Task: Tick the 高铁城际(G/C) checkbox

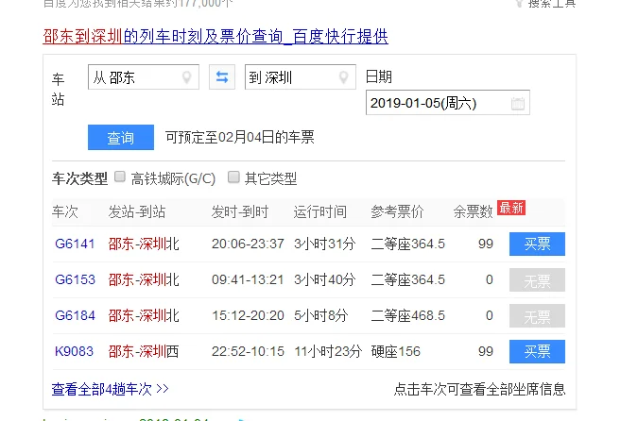Action: click(x=120, y=177)
